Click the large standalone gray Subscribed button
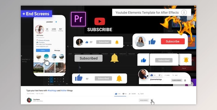Screen dimensions: 217x110 point(89,58)
